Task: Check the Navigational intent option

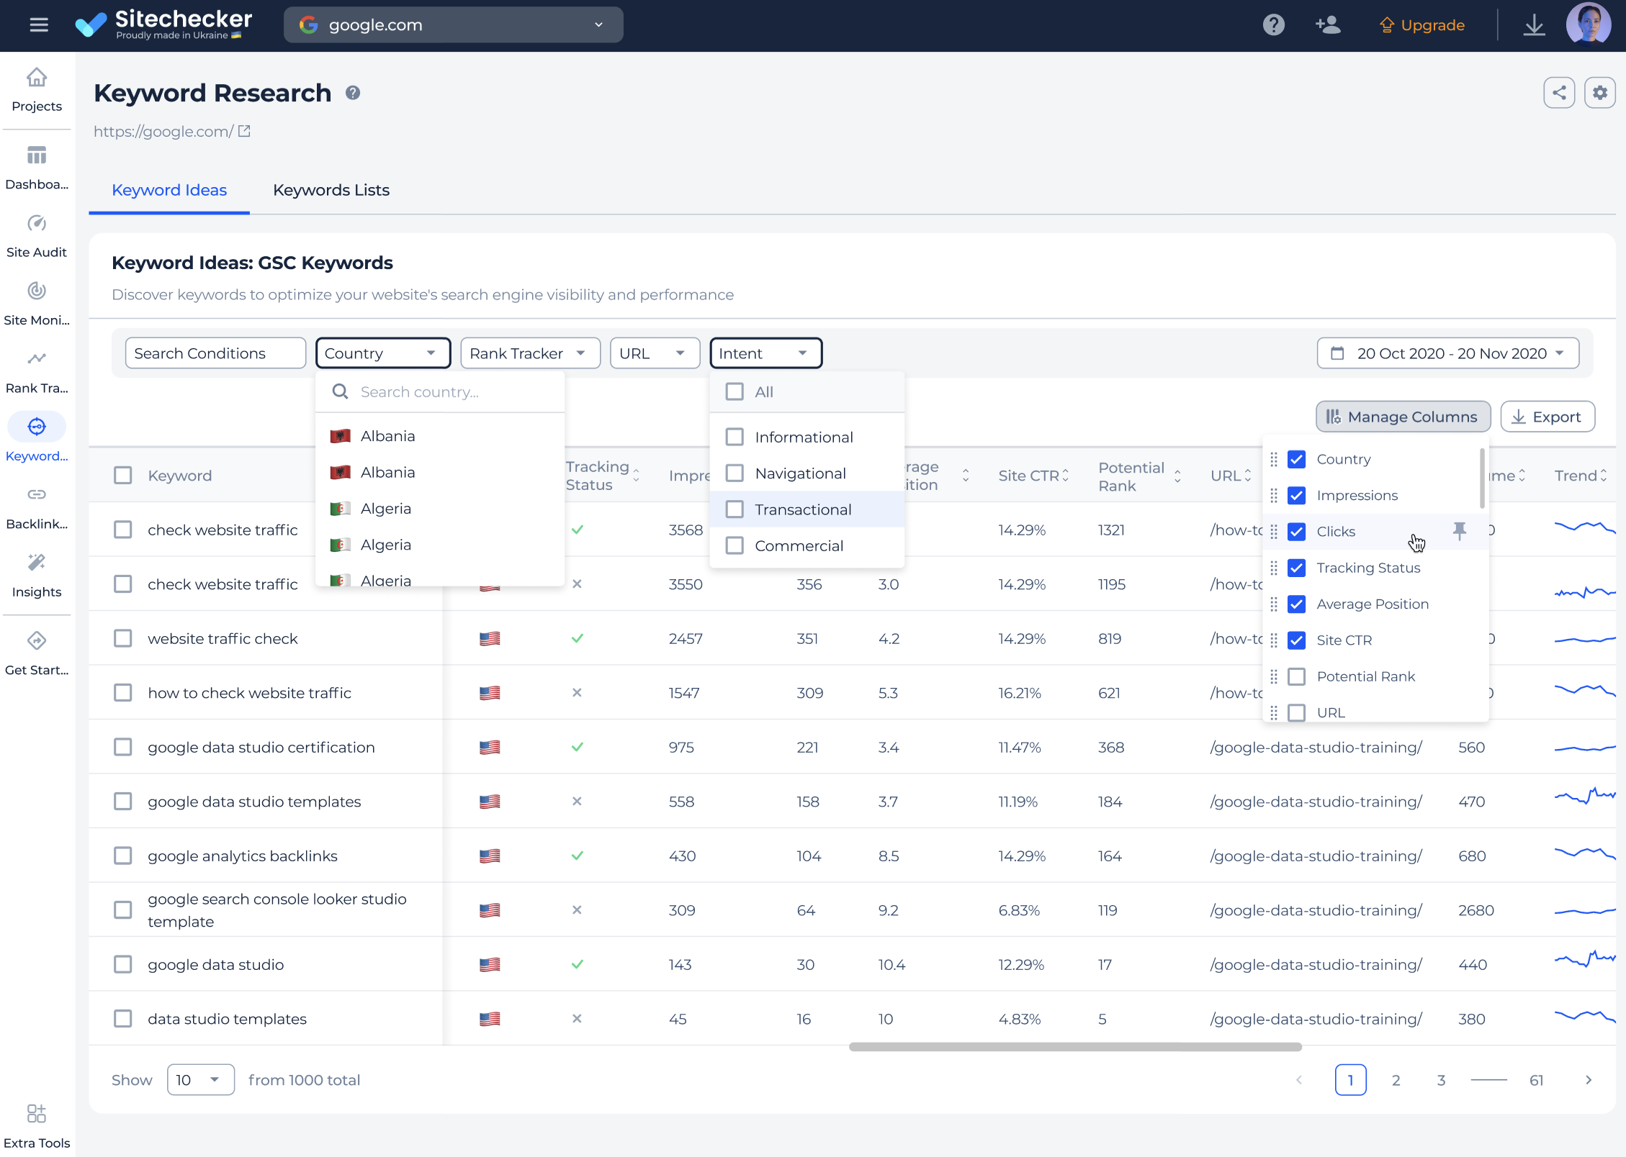Action: pyautogui.click(x=735, y=473)
